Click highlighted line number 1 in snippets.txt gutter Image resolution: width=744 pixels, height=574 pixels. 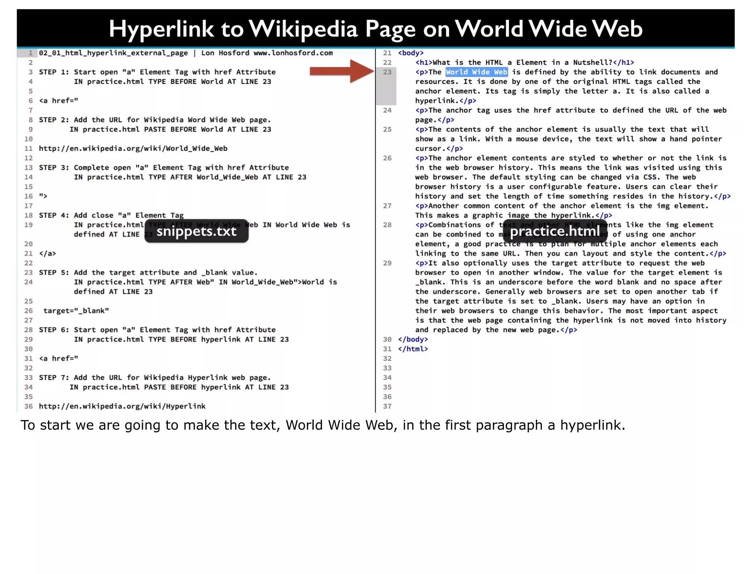[x=31, y=53]
